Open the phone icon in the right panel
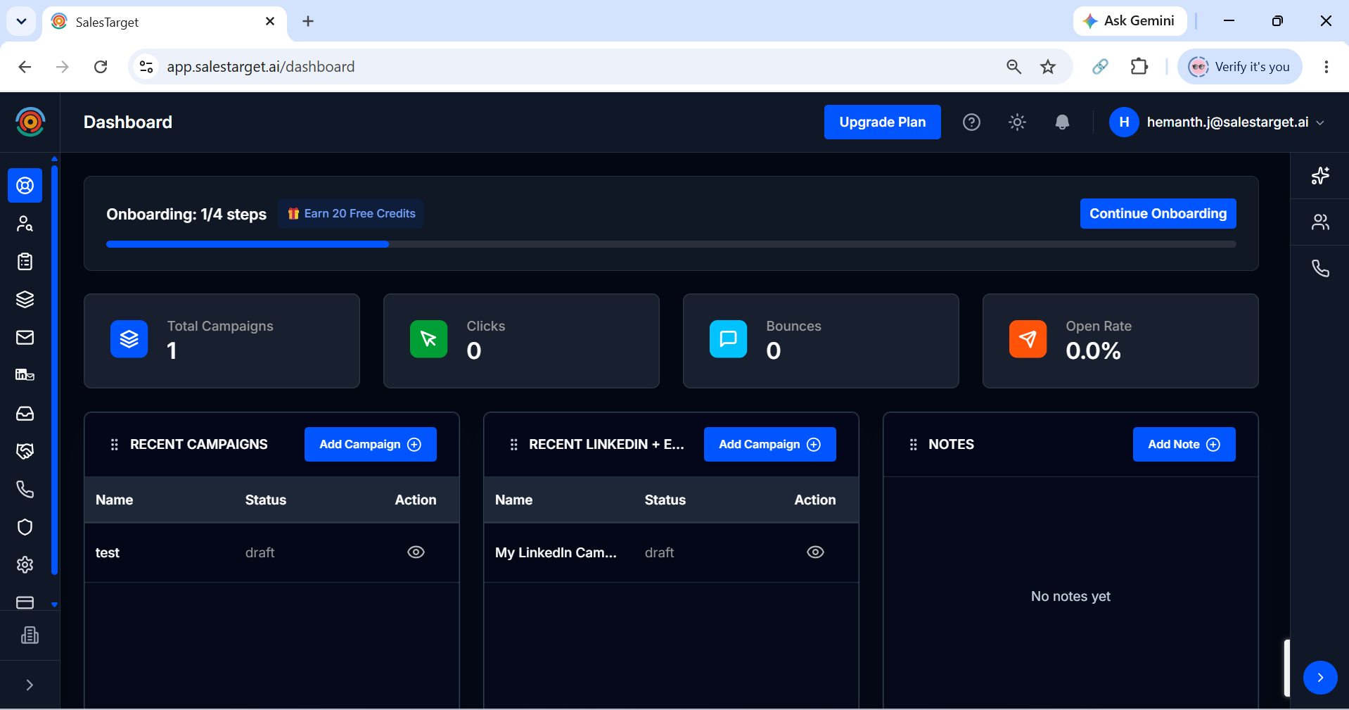Screen dimensions: 1349x710 click(1320, 269)
